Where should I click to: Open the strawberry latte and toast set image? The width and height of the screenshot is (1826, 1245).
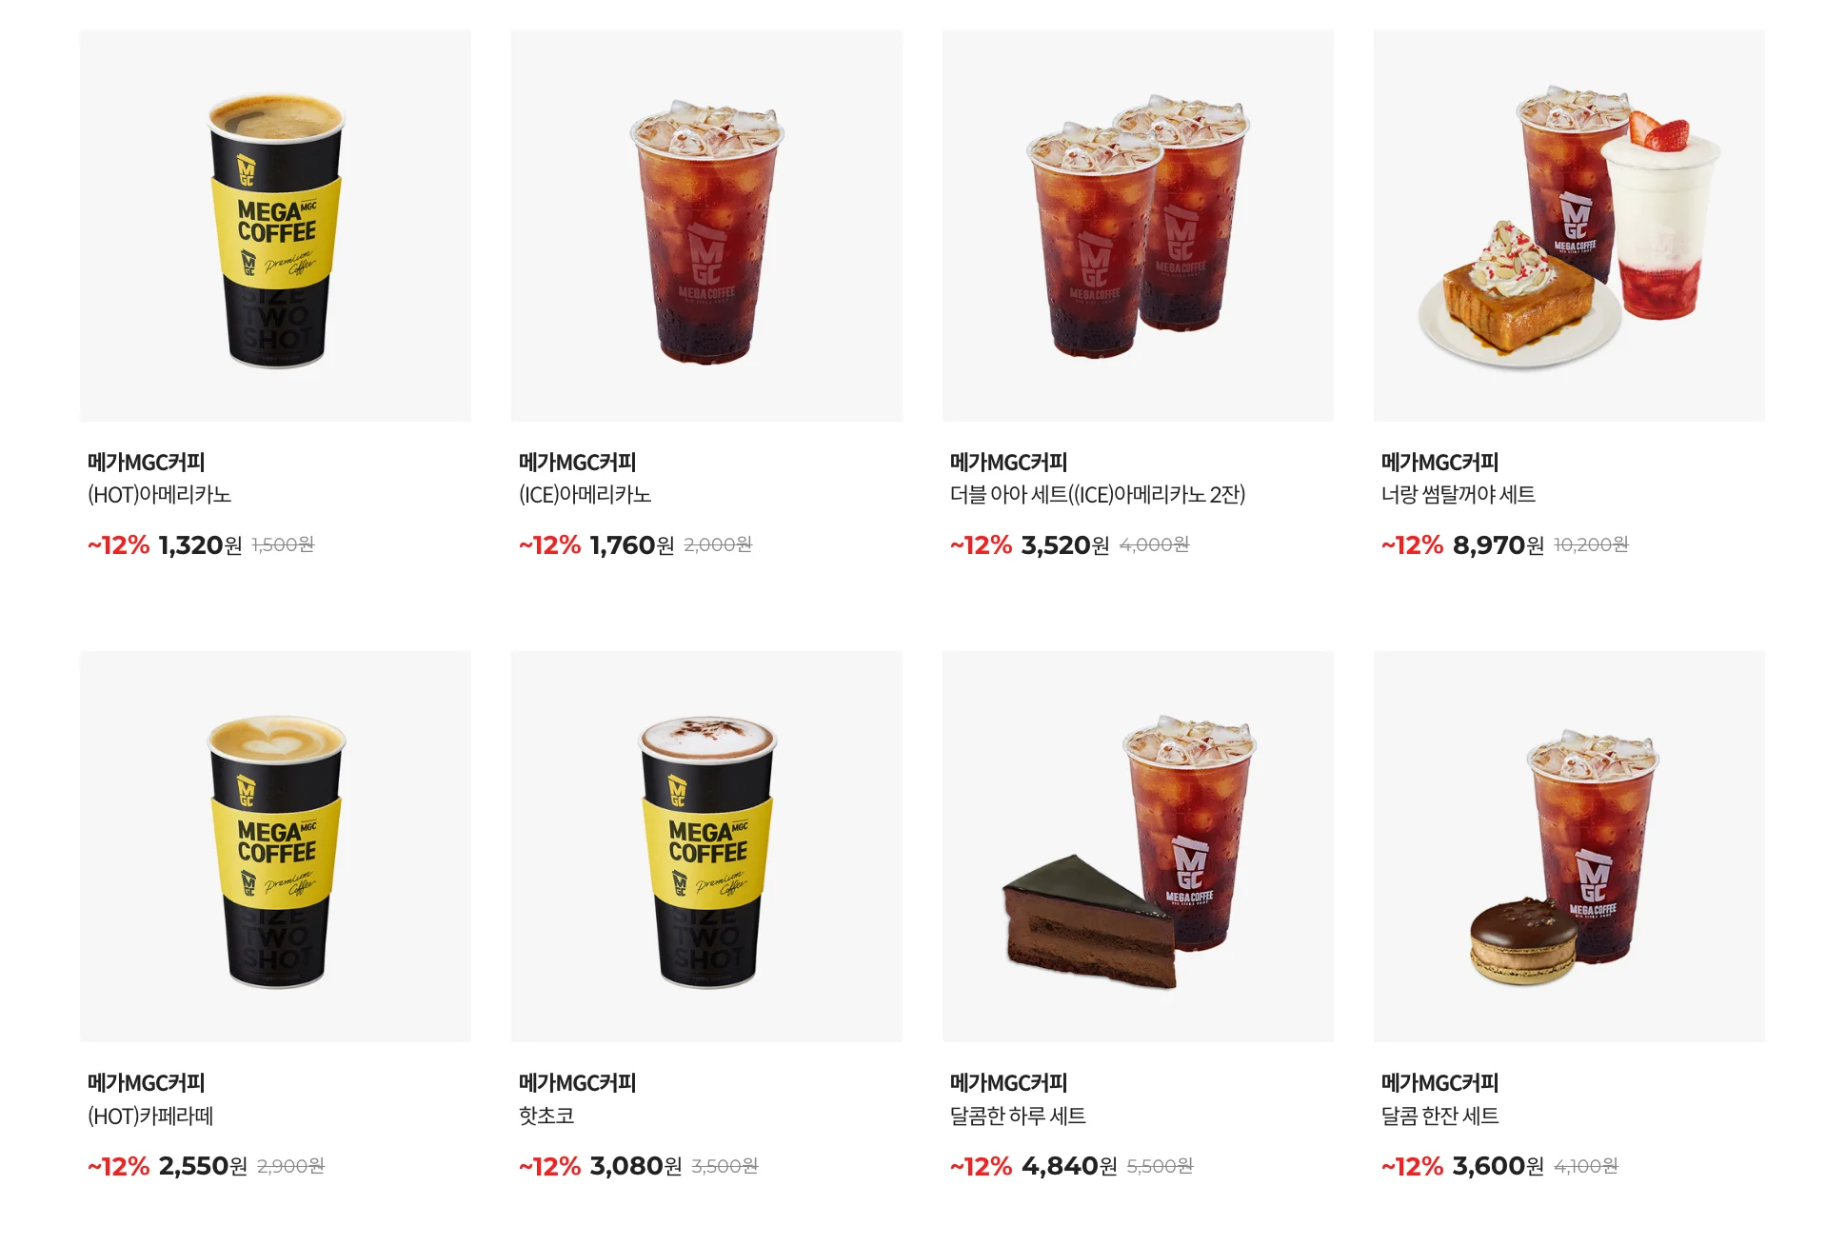click(1569, 226)
